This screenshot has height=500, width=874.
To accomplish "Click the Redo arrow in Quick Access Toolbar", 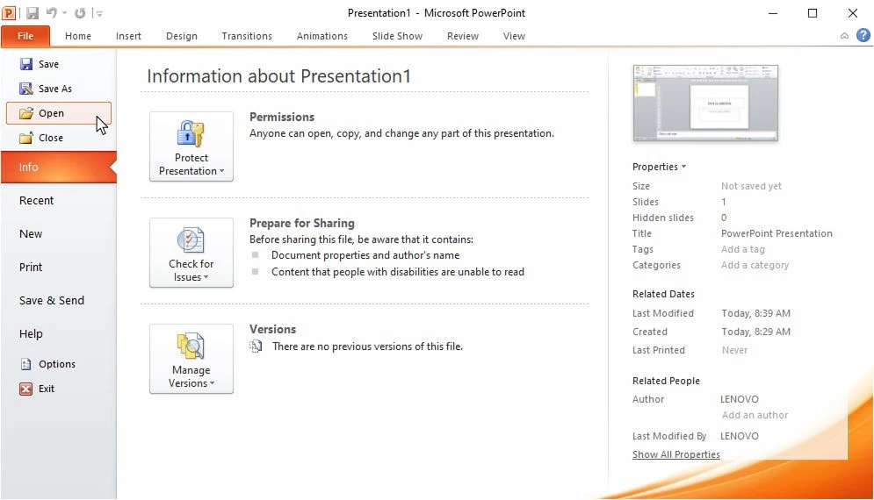I will coord(80,13).
